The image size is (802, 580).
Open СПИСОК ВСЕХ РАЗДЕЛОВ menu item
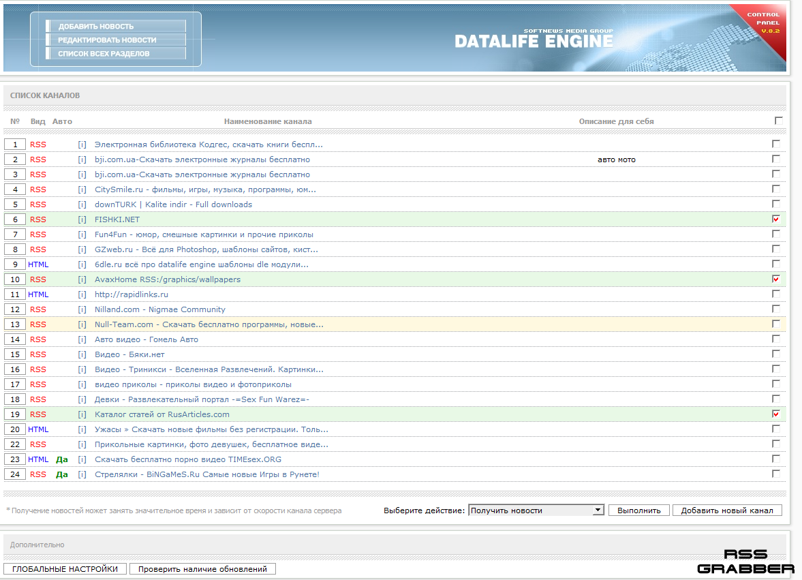pos(116,54)
